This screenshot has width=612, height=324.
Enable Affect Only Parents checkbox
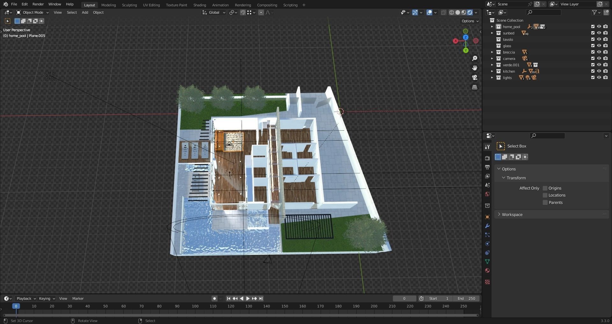click(x=545, y=203)
